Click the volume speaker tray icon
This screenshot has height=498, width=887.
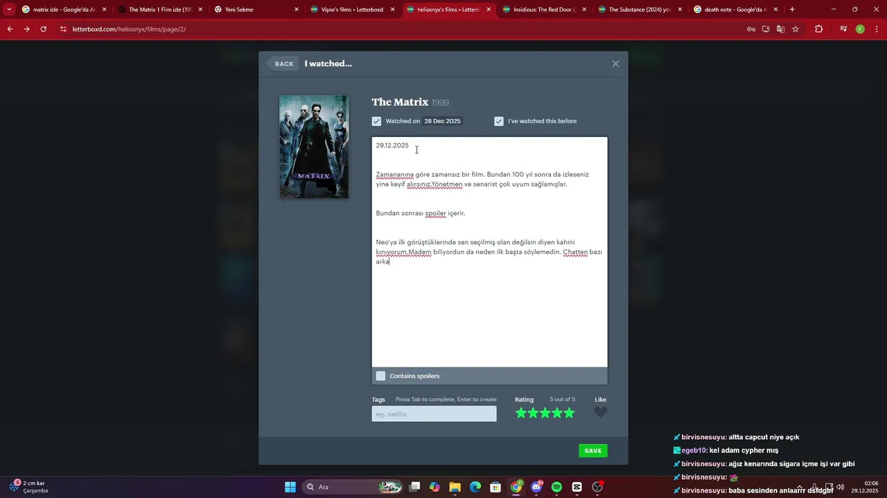tap(840, 487)
